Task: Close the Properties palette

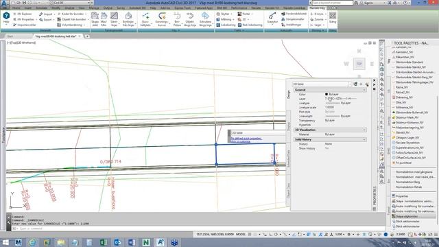Action: [x=375, y=80]
